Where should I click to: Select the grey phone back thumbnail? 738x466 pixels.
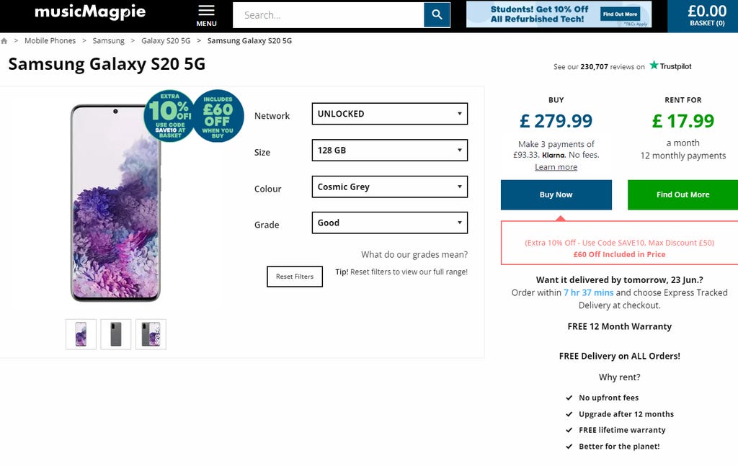point(116,334)
